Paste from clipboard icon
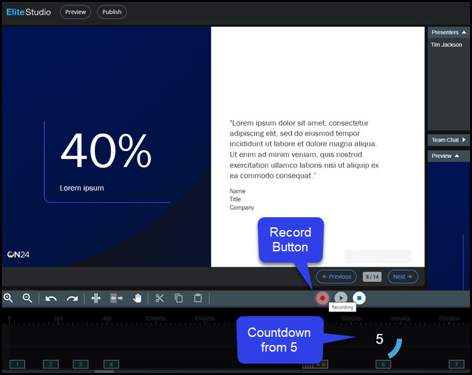 point(198,298)
